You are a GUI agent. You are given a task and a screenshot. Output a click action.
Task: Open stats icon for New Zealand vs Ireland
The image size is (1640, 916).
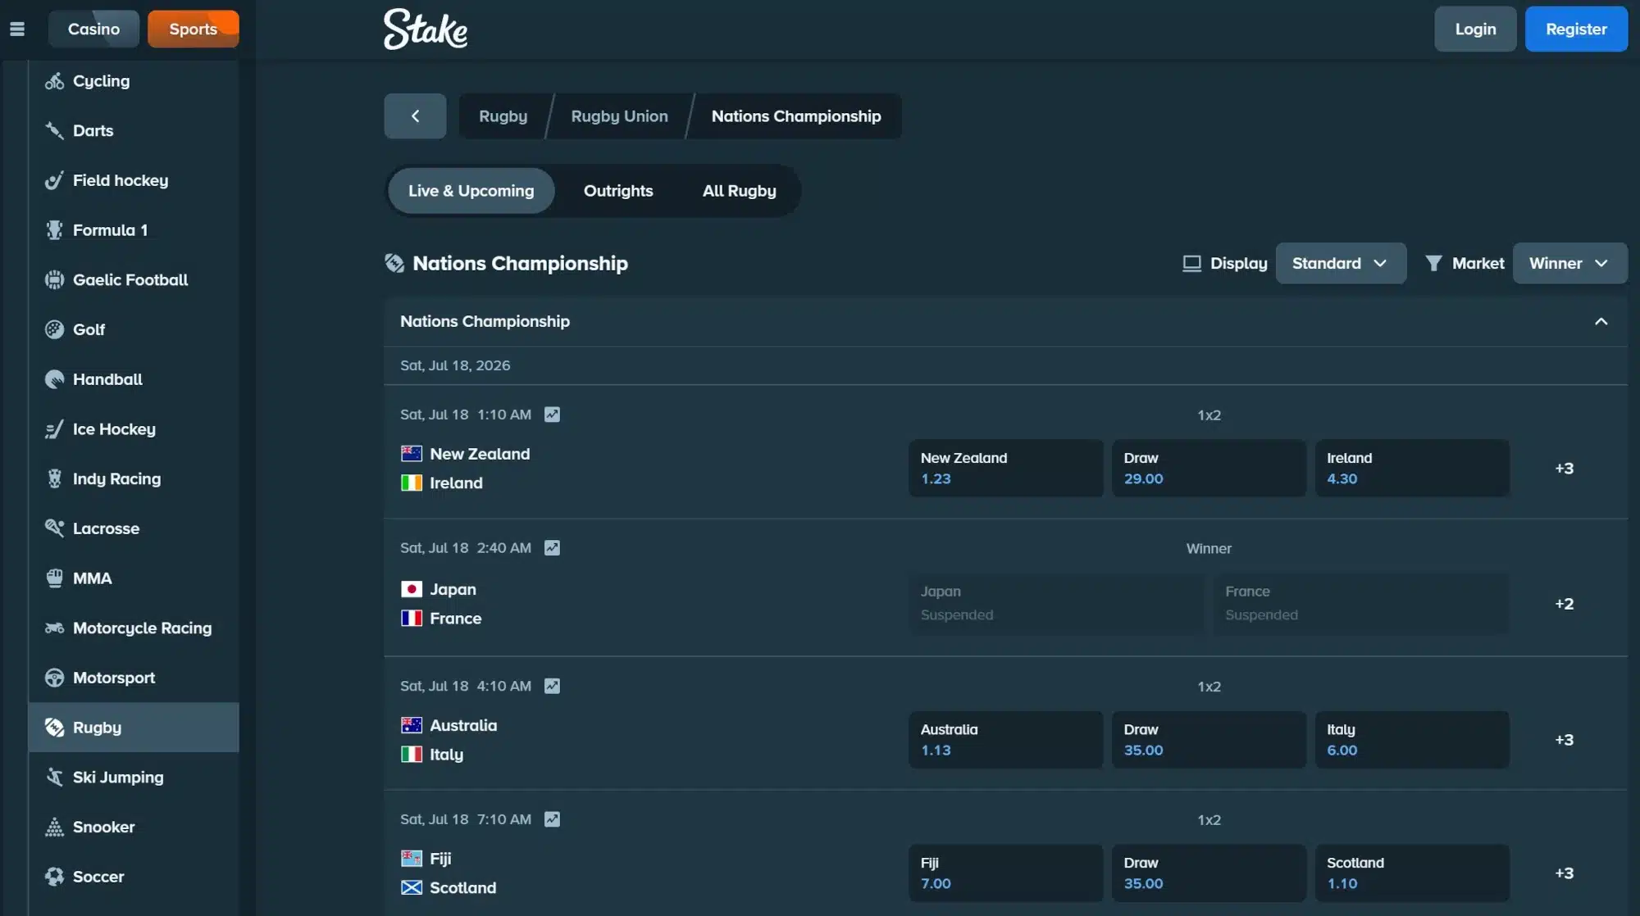coord(552,415)
